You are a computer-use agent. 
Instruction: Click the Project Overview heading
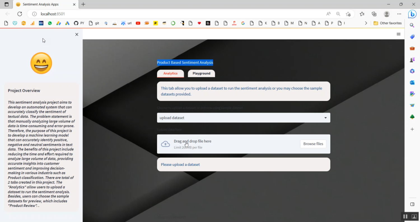24,91
